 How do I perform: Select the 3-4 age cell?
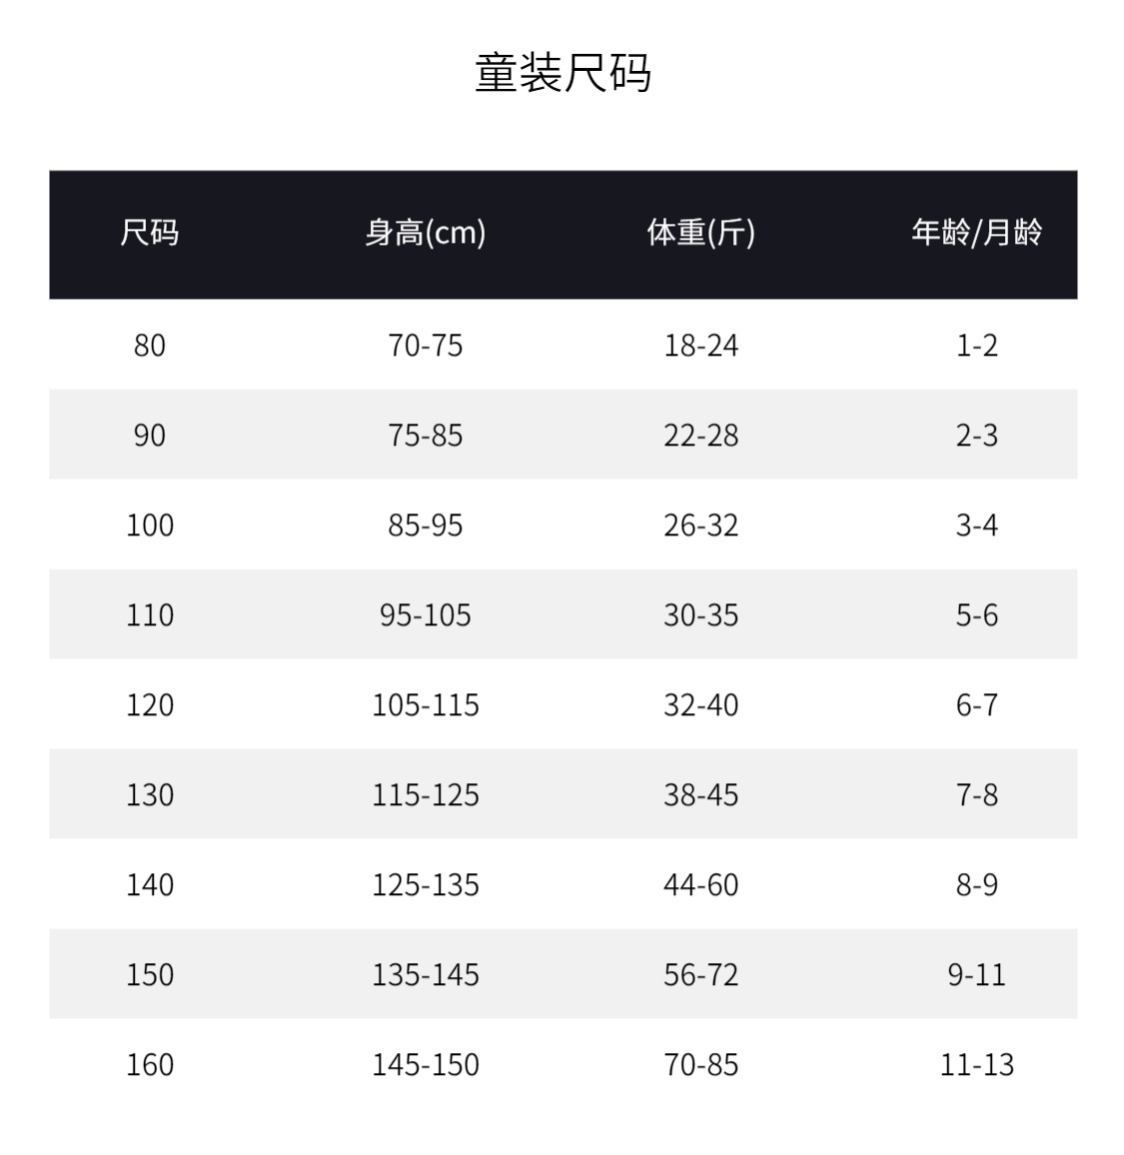(976, 526)
